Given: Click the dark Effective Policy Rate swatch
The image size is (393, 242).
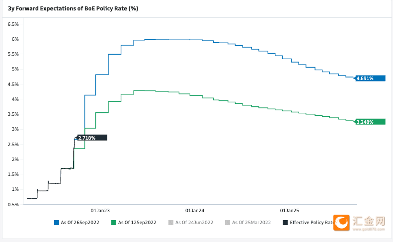Looking at the screenshot, I should coord(285,223).
